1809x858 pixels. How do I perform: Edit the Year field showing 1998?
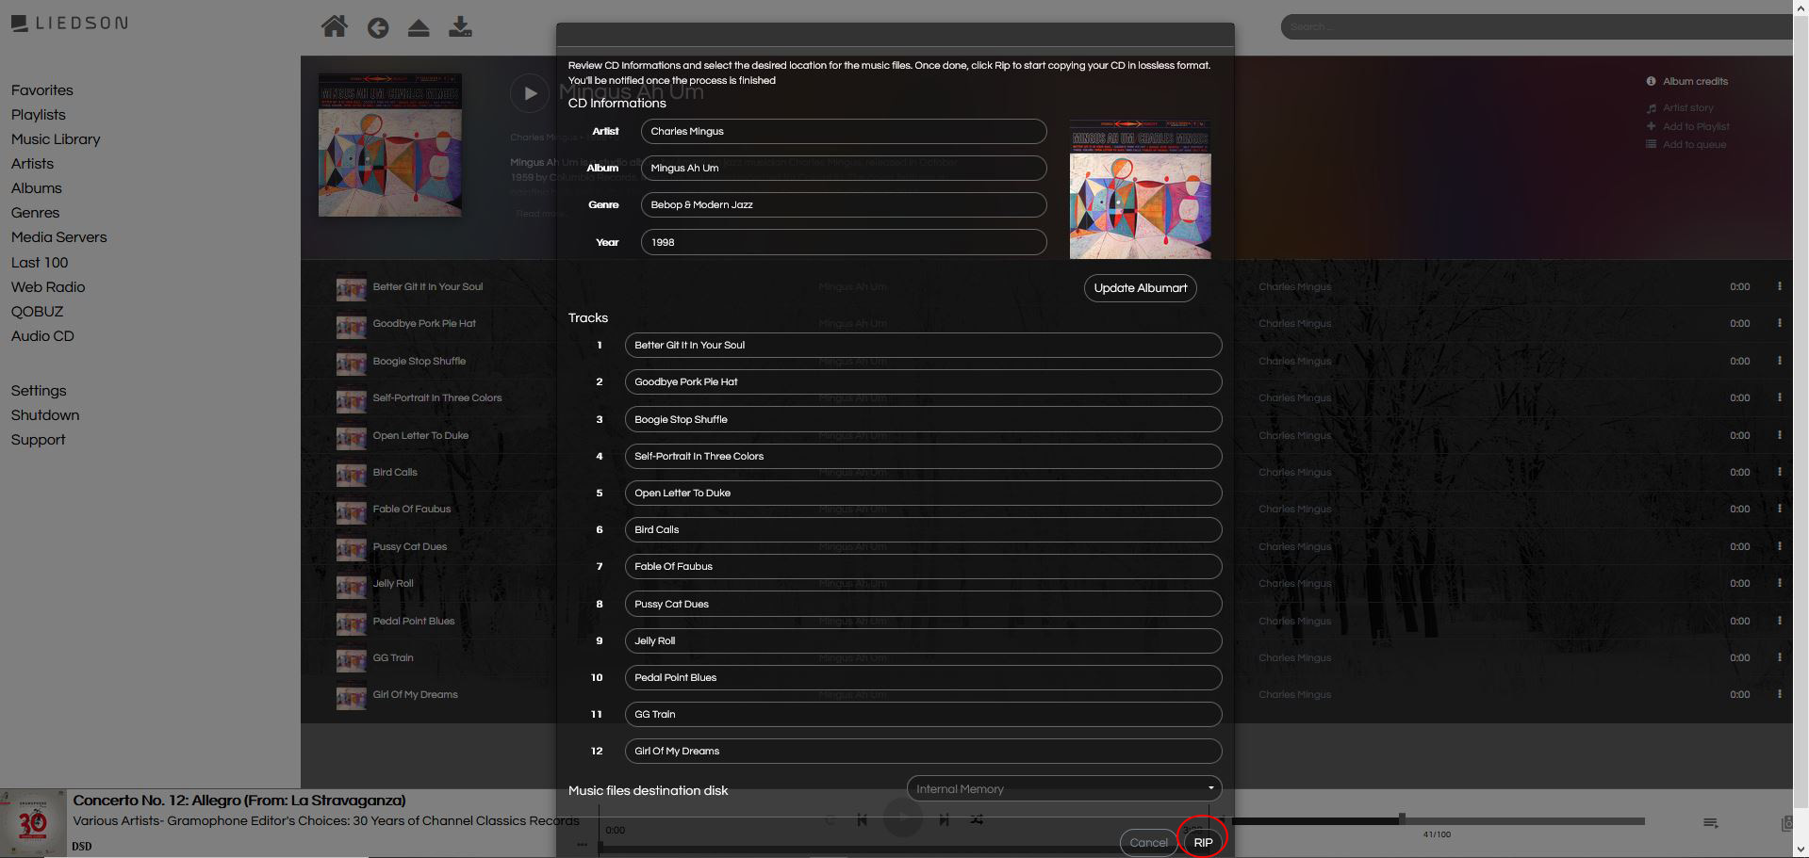843,242
